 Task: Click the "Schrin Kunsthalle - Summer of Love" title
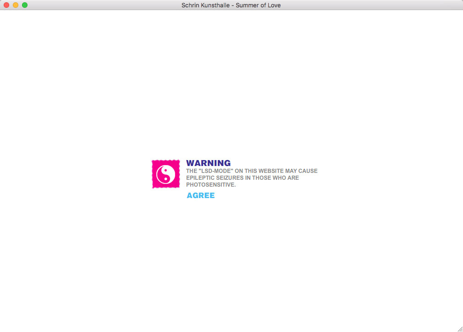click(231, 5)
